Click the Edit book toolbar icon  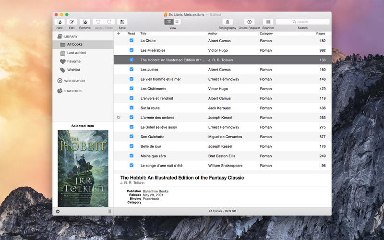pos(72,22)
